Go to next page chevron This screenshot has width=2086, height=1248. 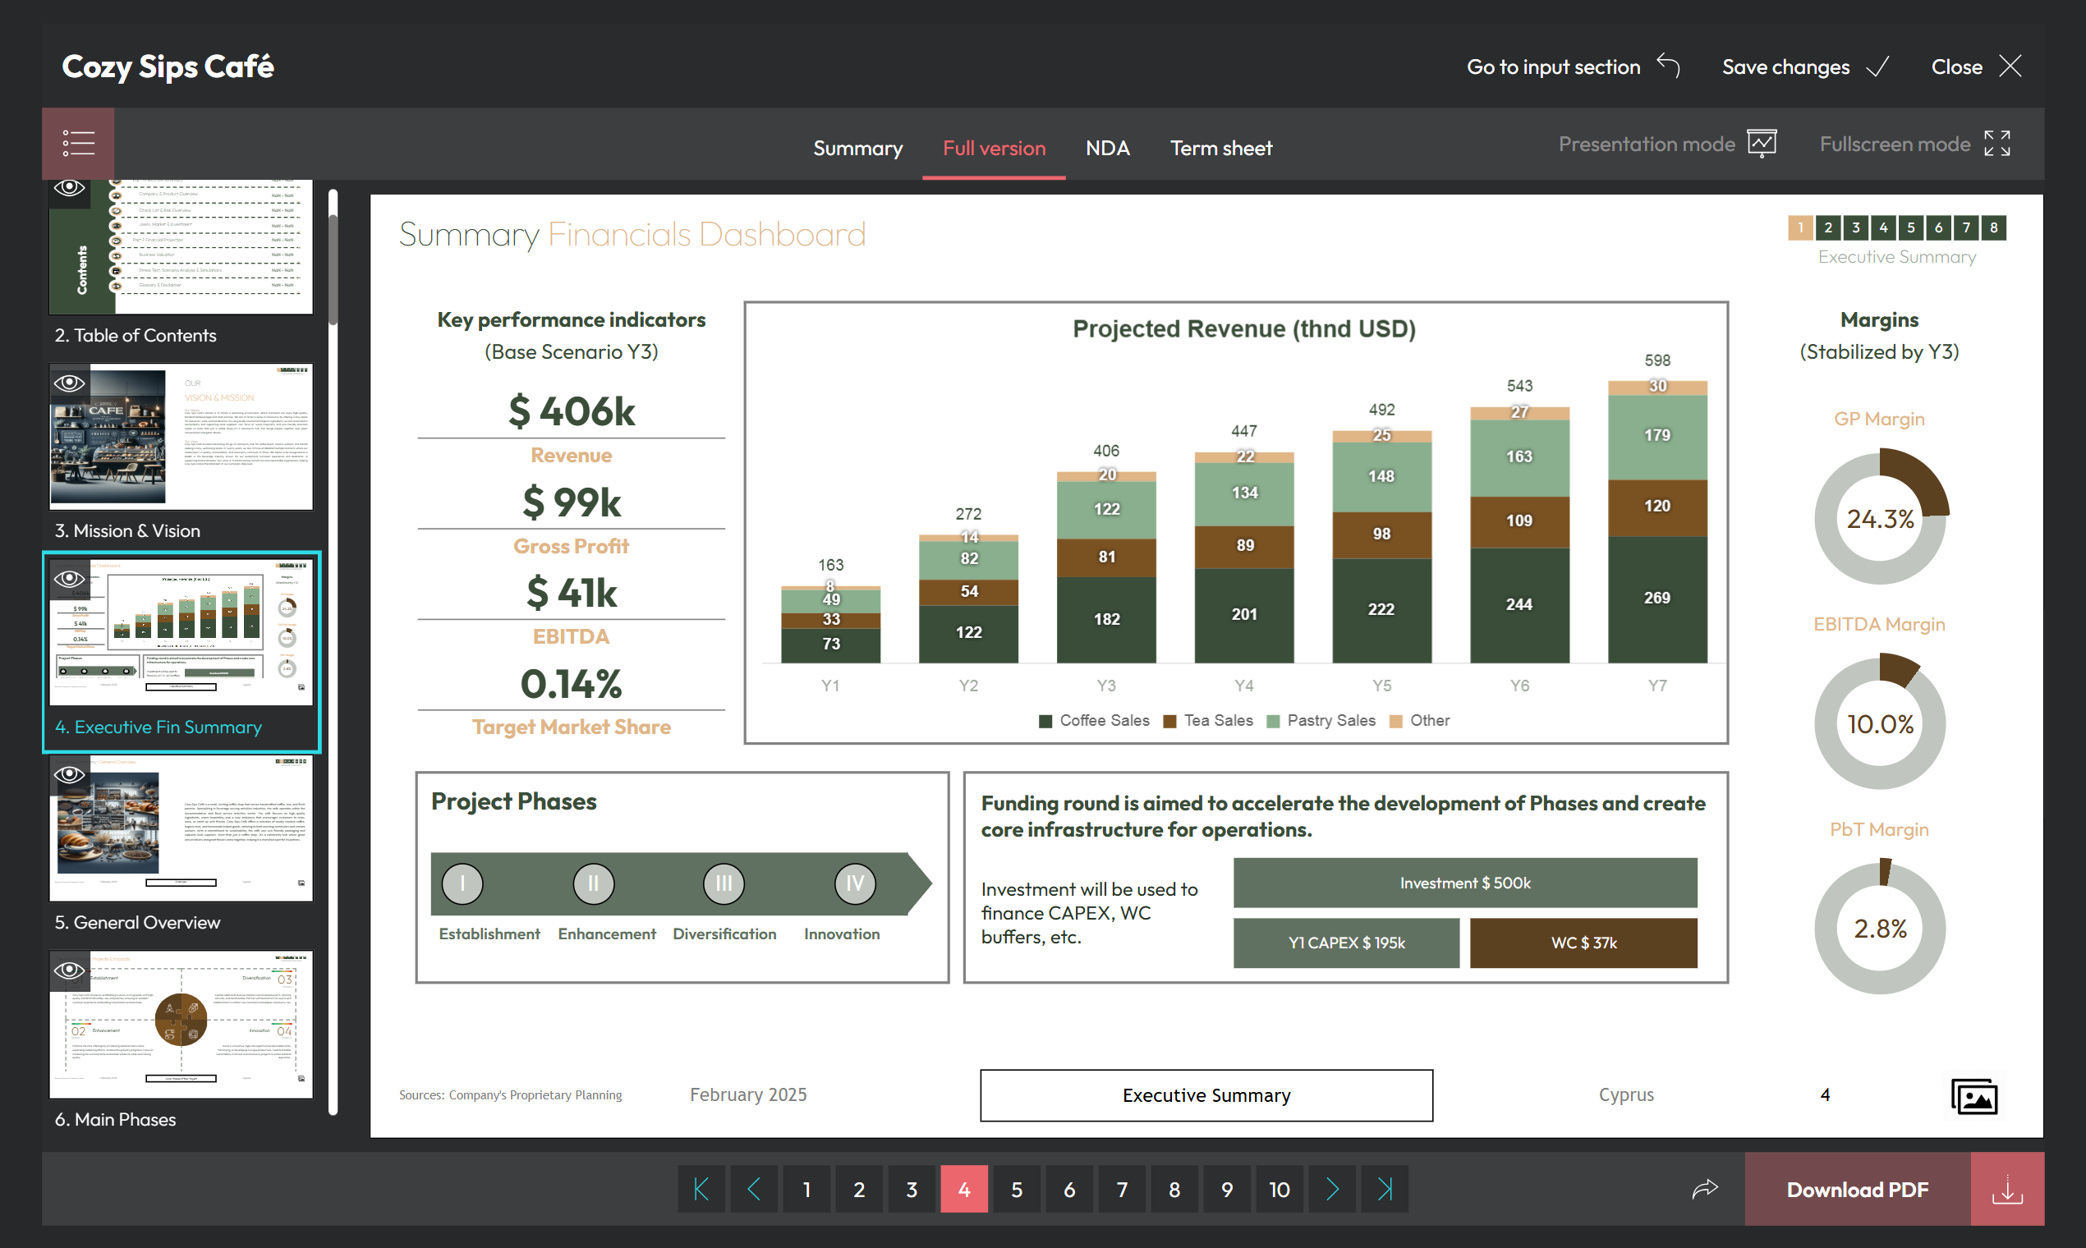point(1331,1189)
